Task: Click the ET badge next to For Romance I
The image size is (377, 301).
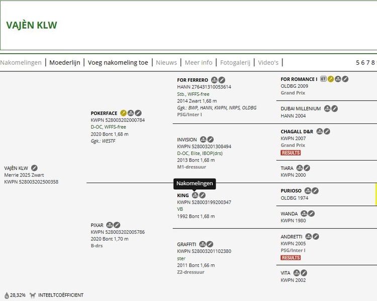Action: coord(323,79)
